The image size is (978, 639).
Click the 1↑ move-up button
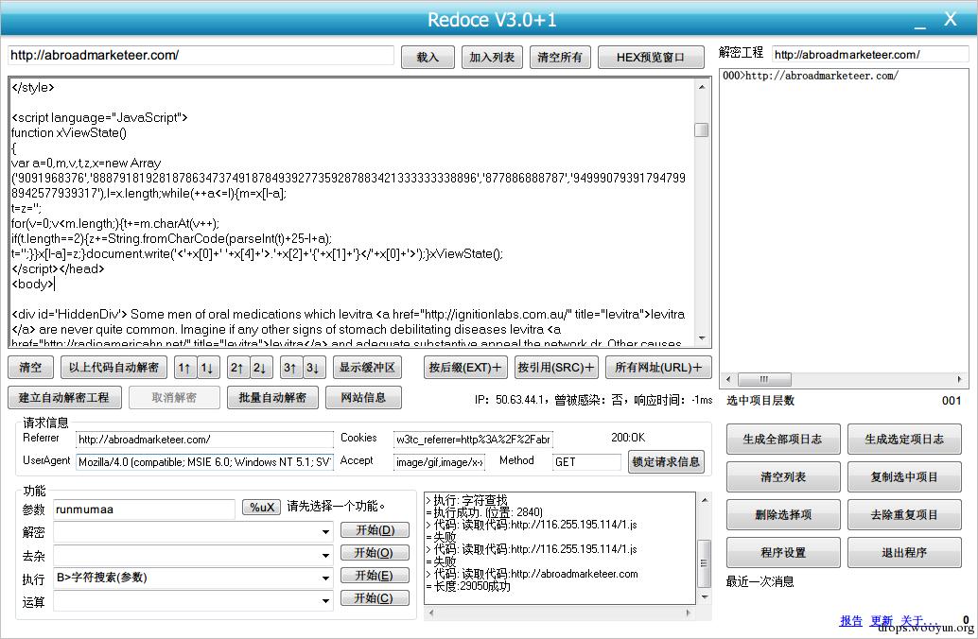184,368
